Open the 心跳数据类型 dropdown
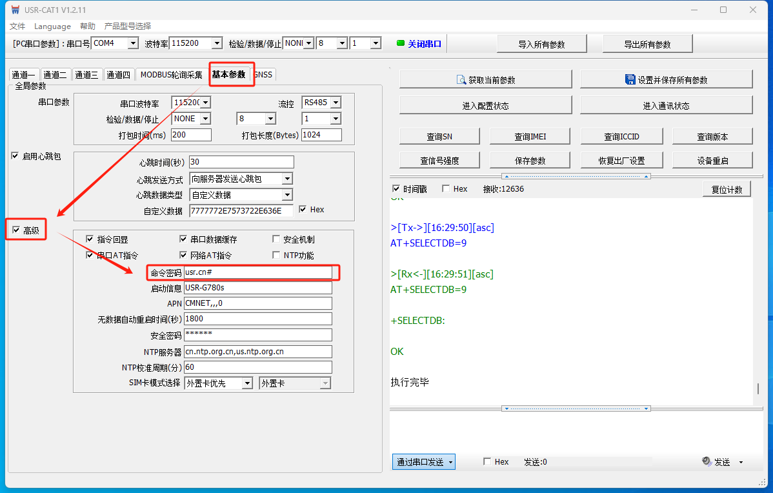 tap(287, 196)
